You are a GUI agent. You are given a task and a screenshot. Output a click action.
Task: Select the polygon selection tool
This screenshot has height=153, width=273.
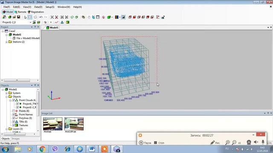[x=35, y=17]
